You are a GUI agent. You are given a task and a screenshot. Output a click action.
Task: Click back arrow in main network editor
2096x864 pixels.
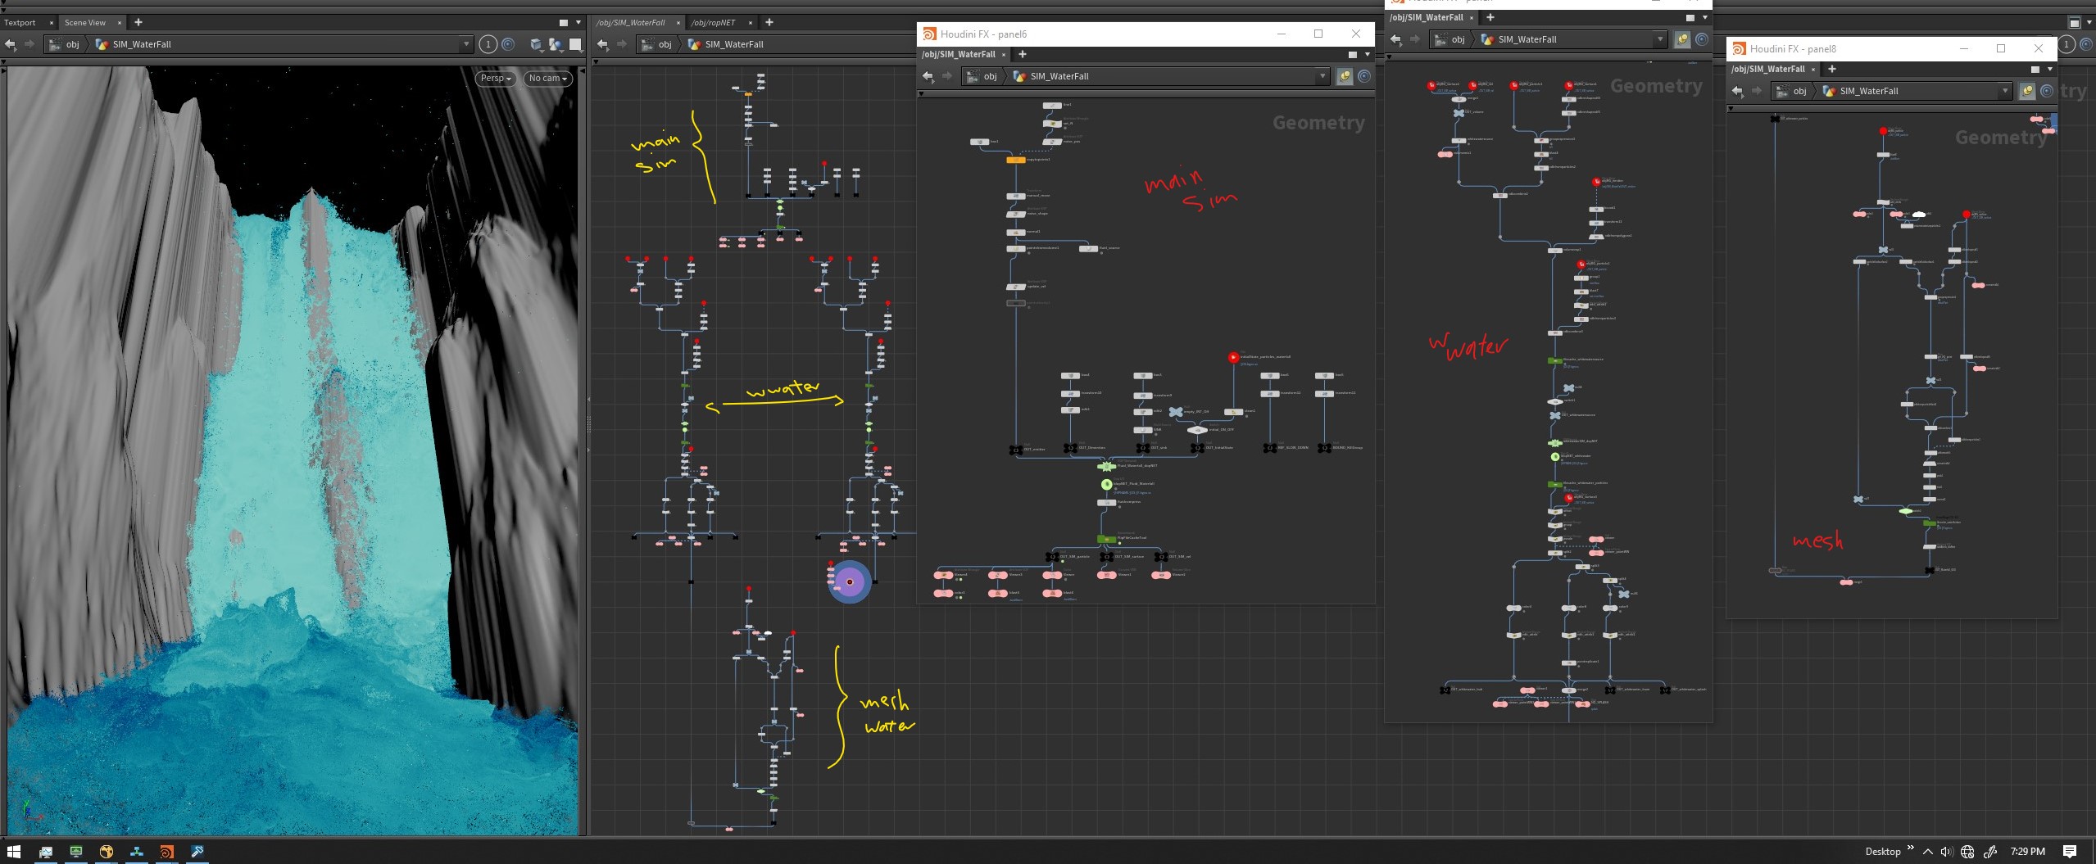(603, 44)
